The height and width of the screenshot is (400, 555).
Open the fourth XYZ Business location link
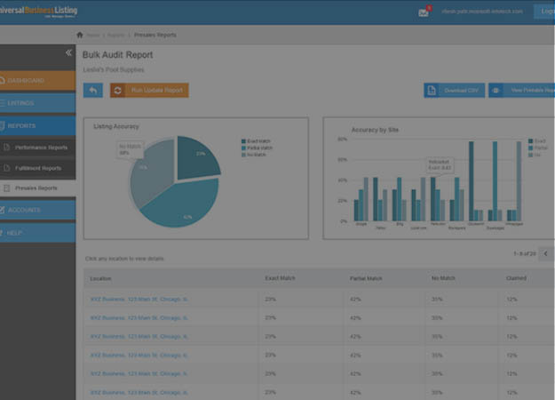[x=139, y=355]
